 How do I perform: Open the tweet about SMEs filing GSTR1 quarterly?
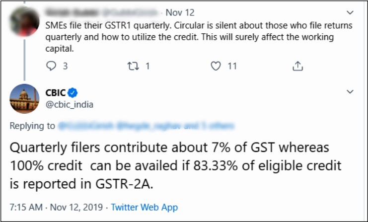[x=199, y=37]
